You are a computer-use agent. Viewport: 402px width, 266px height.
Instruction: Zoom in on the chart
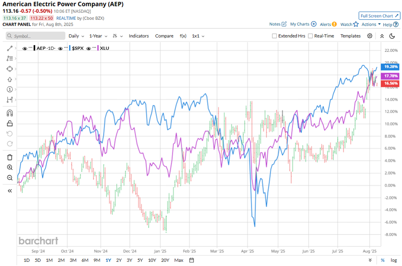(x=10, y=167)
